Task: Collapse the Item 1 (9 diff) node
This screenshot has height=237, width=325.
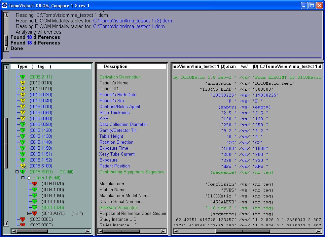Action: click(x=23, y=178)
